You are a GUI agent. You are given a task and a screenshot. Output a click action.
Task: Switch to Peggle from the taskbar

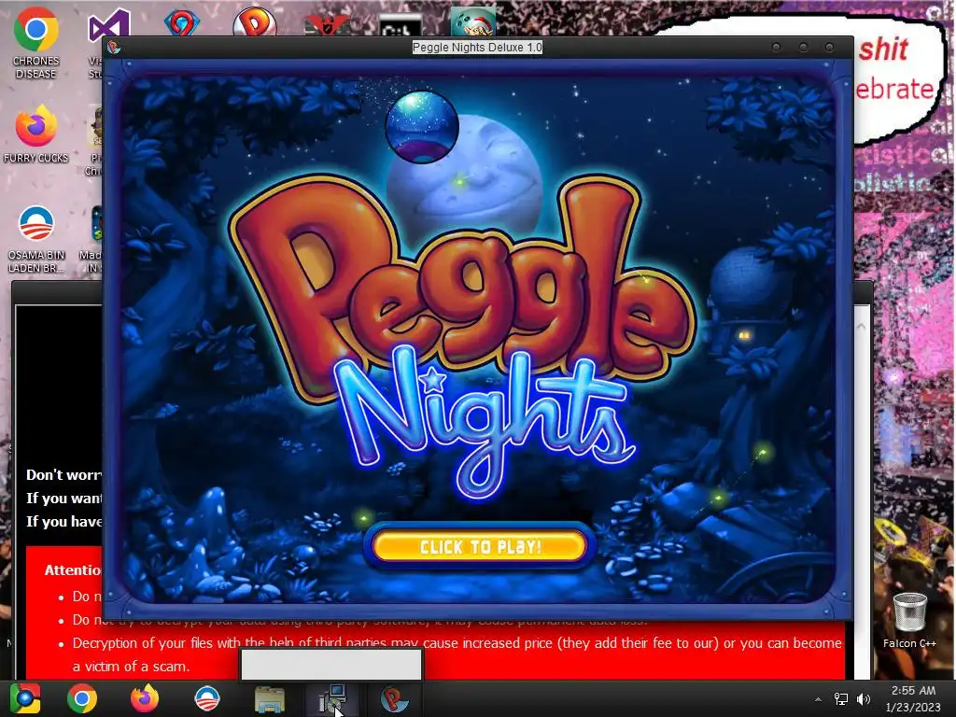[395, 699]
